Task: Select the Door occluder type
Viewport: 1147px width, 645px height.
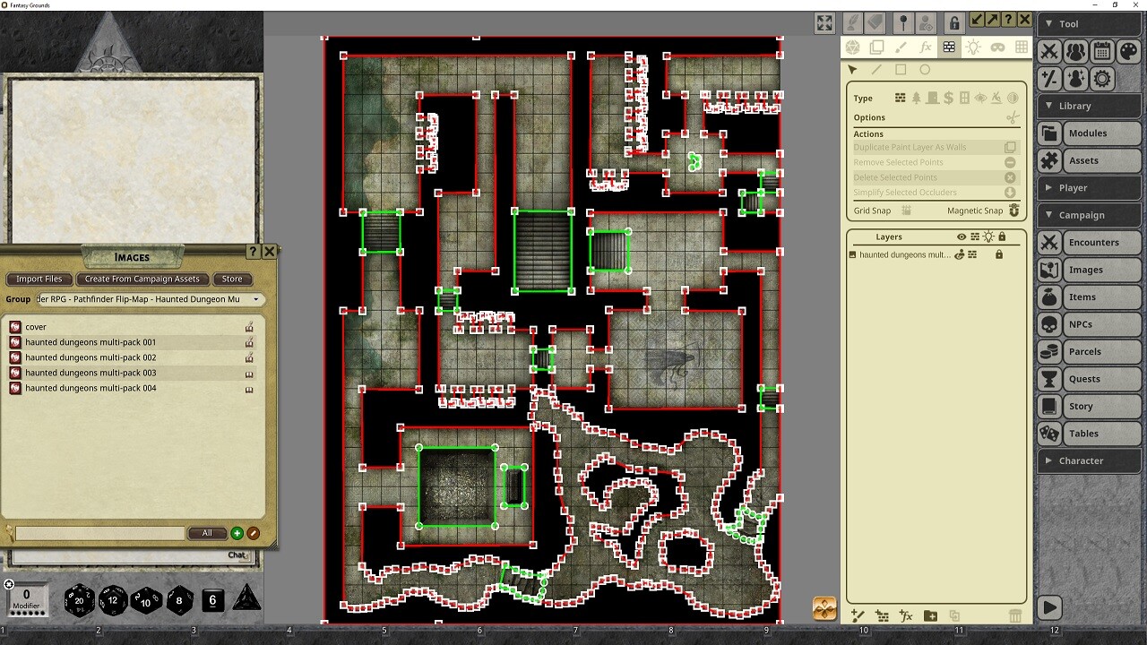Action: 931,98
